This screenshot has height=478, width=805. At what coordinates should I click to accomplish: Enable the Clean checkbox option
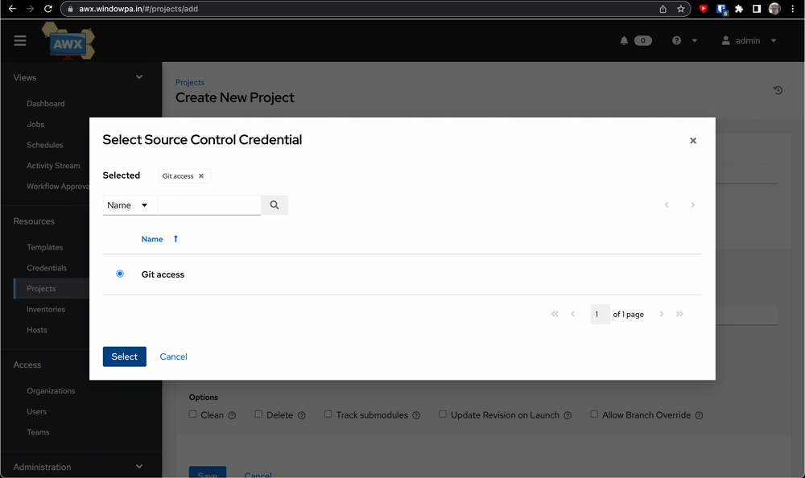(193, 414)
